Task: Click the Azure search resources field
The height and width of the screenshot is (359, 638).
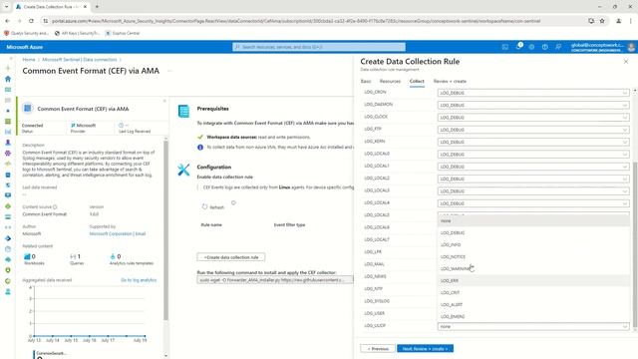Action: coord(319,47)
